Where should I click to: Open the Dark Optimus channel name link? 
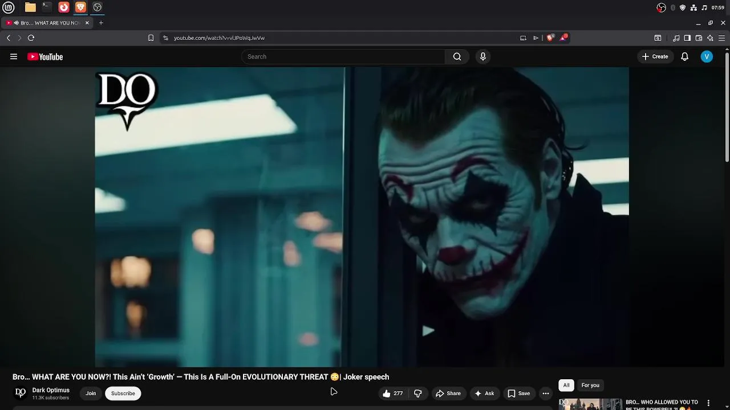pyautogui.click(x=51, y=390)
